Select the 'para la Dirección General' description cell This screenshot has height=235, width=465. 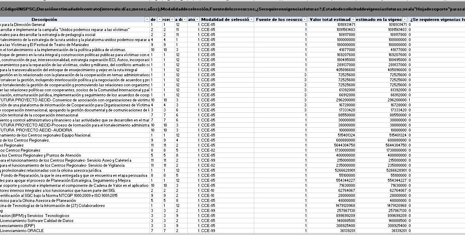coord(75,25)
